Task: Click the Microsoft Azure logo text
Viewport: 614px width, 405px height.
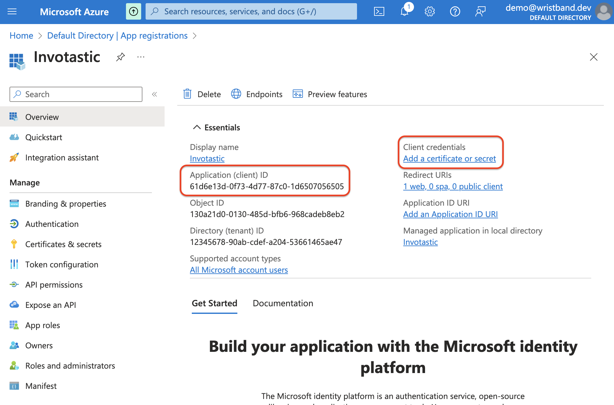Action: coord(74,12)
